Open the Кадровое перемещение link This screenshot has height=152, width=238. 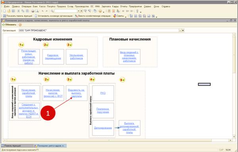[53, 57]
